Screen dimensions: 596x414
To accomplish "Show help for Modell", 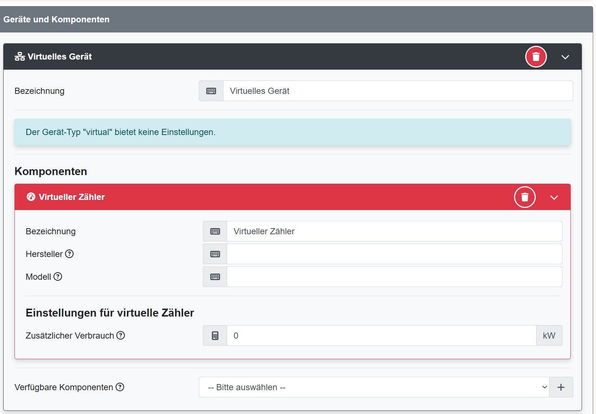I will [58, 276].
